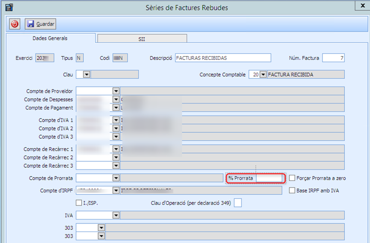Viewport: 370px width, 243px height.
Task: Check the I./ISP. checkbox
Action: coord(80,203)
